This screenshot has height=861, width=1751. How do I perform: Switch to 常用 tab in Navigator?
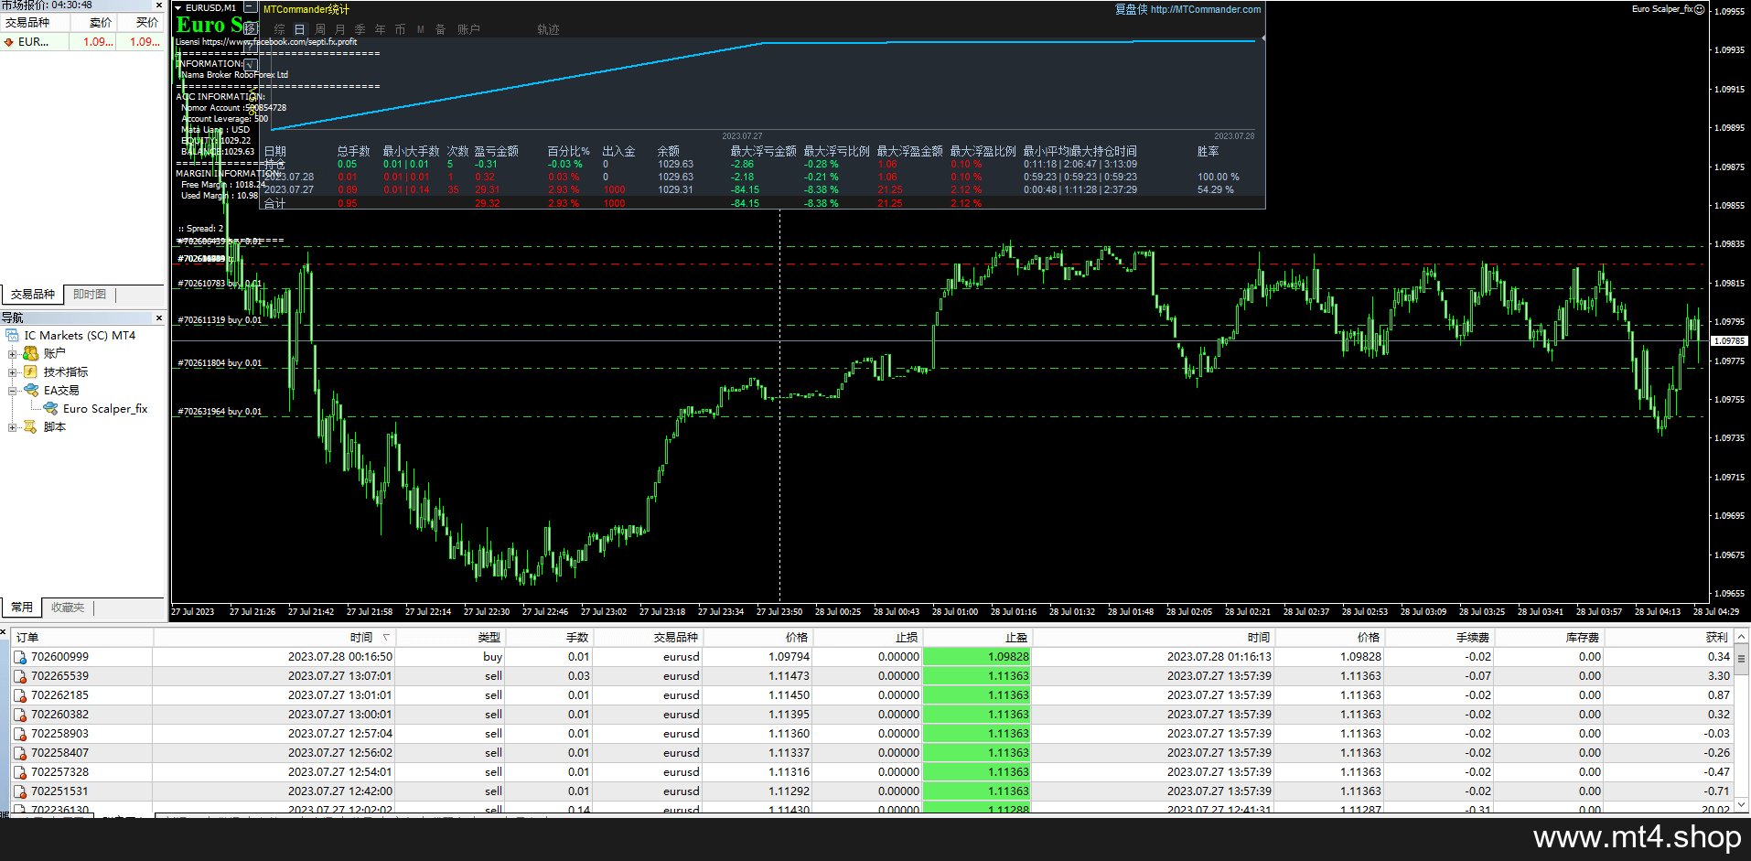coord(22,608)
